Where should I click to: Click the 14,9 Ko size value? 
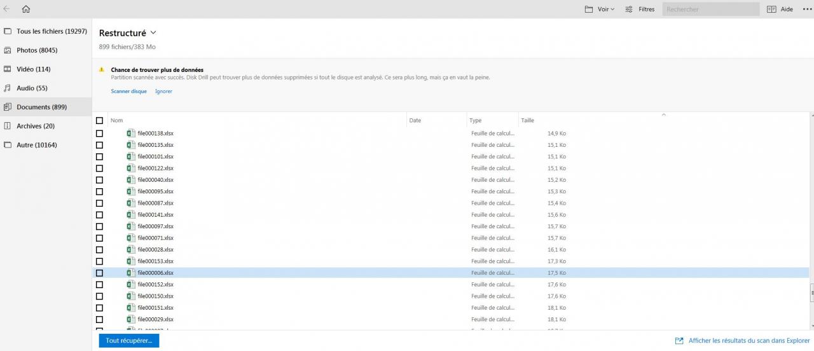point(556,134)
